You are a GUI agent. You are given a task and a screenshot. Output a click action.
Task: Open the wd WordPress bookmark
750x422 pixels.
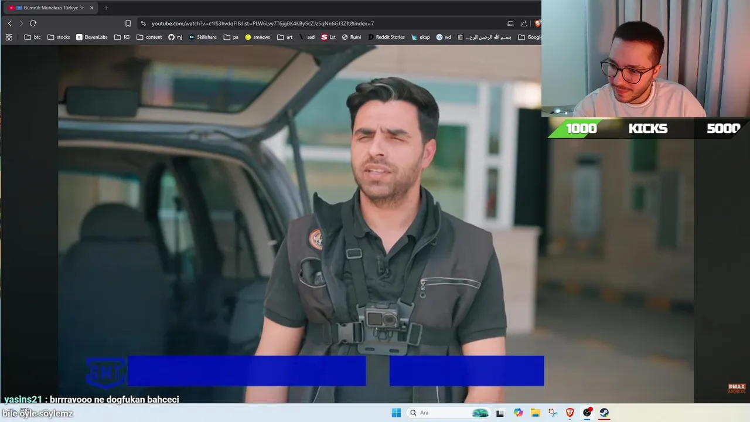pyautogui.click(x=444, y=37)
